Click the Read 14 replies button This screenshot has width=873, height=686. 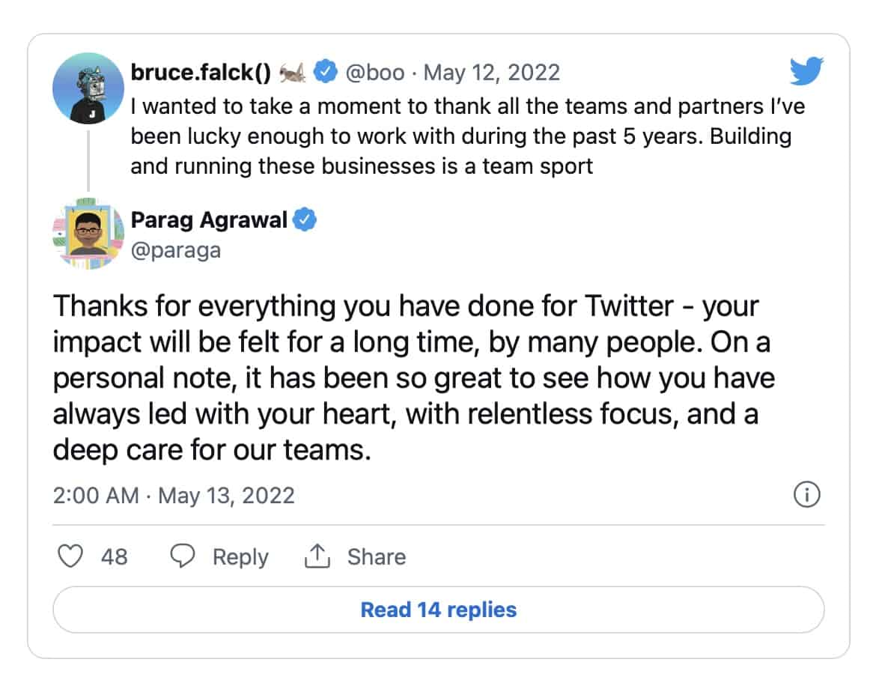[x=439, y=610]
